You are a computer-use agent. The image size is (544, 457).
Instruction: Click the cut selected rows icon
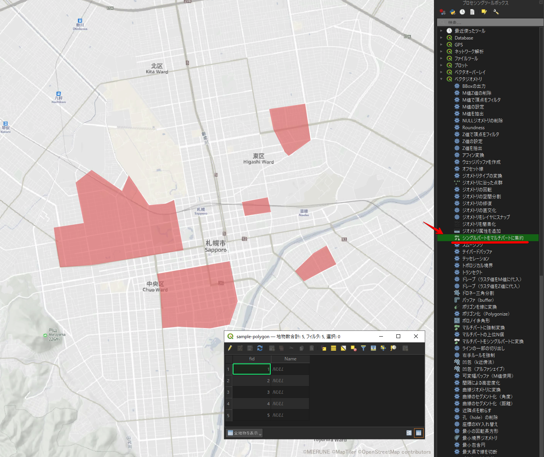click(x=291, y=348)
